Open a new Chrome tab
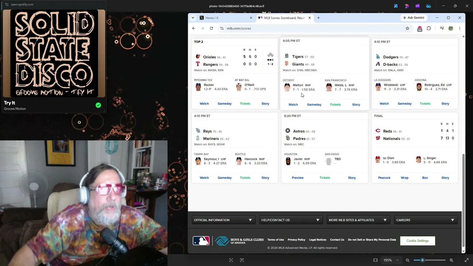The height and width of the screenshot is (266, 473). 319,18
